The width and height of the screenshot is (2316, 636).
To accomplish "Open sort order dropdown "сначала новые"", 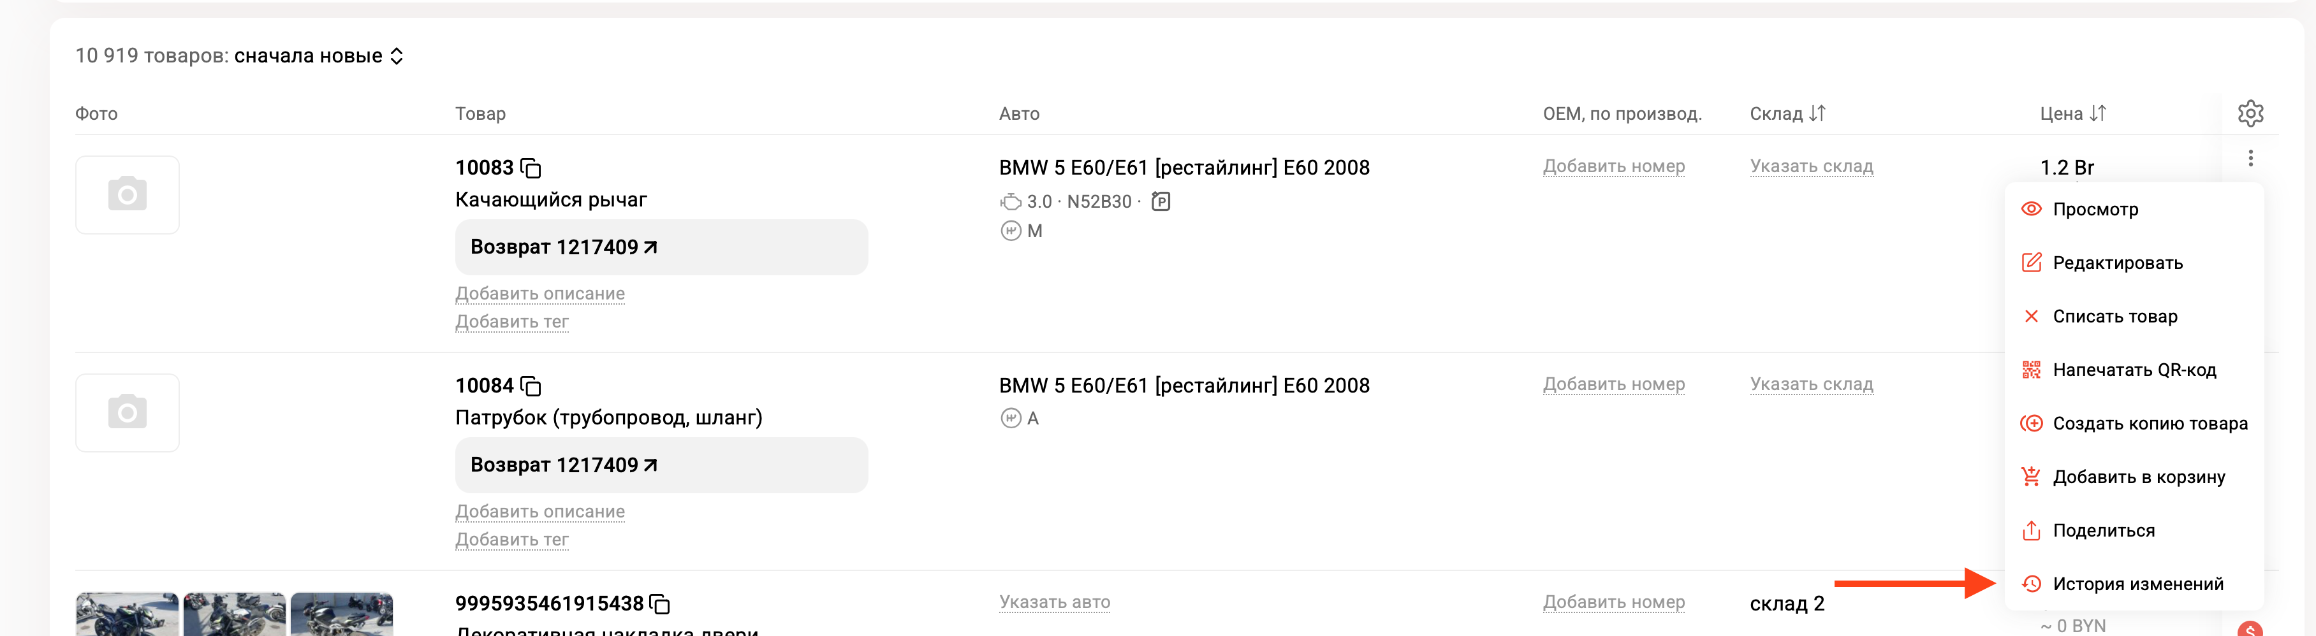I will pyautogui.click(x=318, y=55).
